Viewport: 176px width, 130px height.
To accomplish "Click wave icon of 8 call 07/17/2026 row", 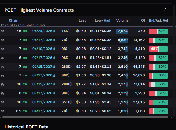I will [x=2, y=93].
